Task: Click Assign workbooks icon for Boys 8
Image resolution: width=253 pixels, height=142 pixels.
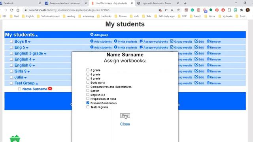Action: pyautogui.click(x=141, y=41)
